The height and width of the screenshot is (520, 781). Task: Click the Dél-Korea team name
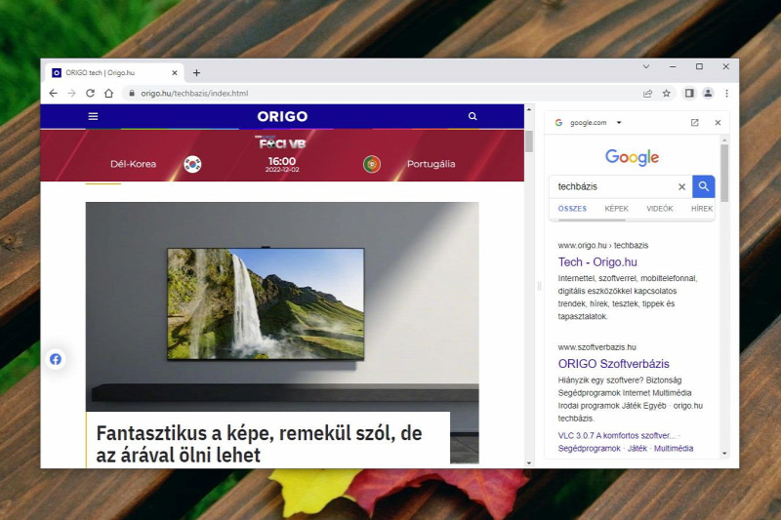point(133,164)
